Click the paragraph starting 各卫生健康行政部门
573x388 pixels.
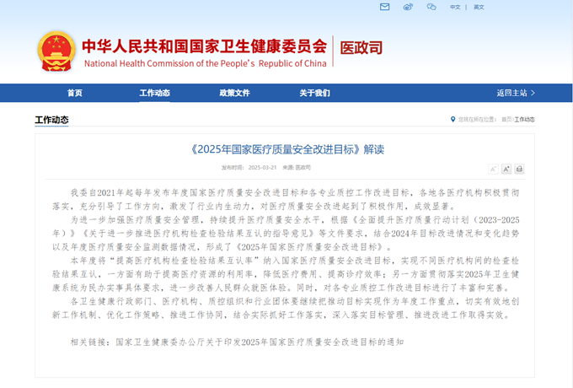(x=286, y=308)
